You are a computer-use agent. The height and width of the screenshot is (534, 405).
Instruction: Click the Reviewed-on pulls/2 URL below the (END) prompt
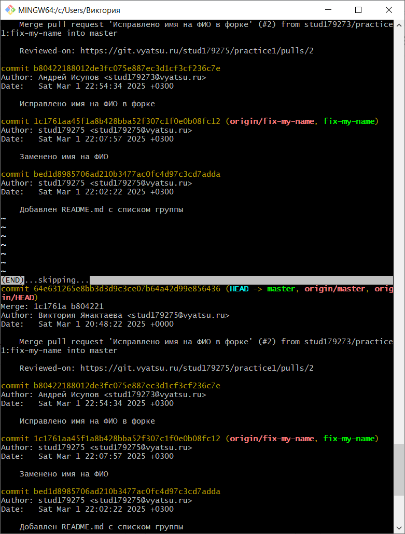197,368
